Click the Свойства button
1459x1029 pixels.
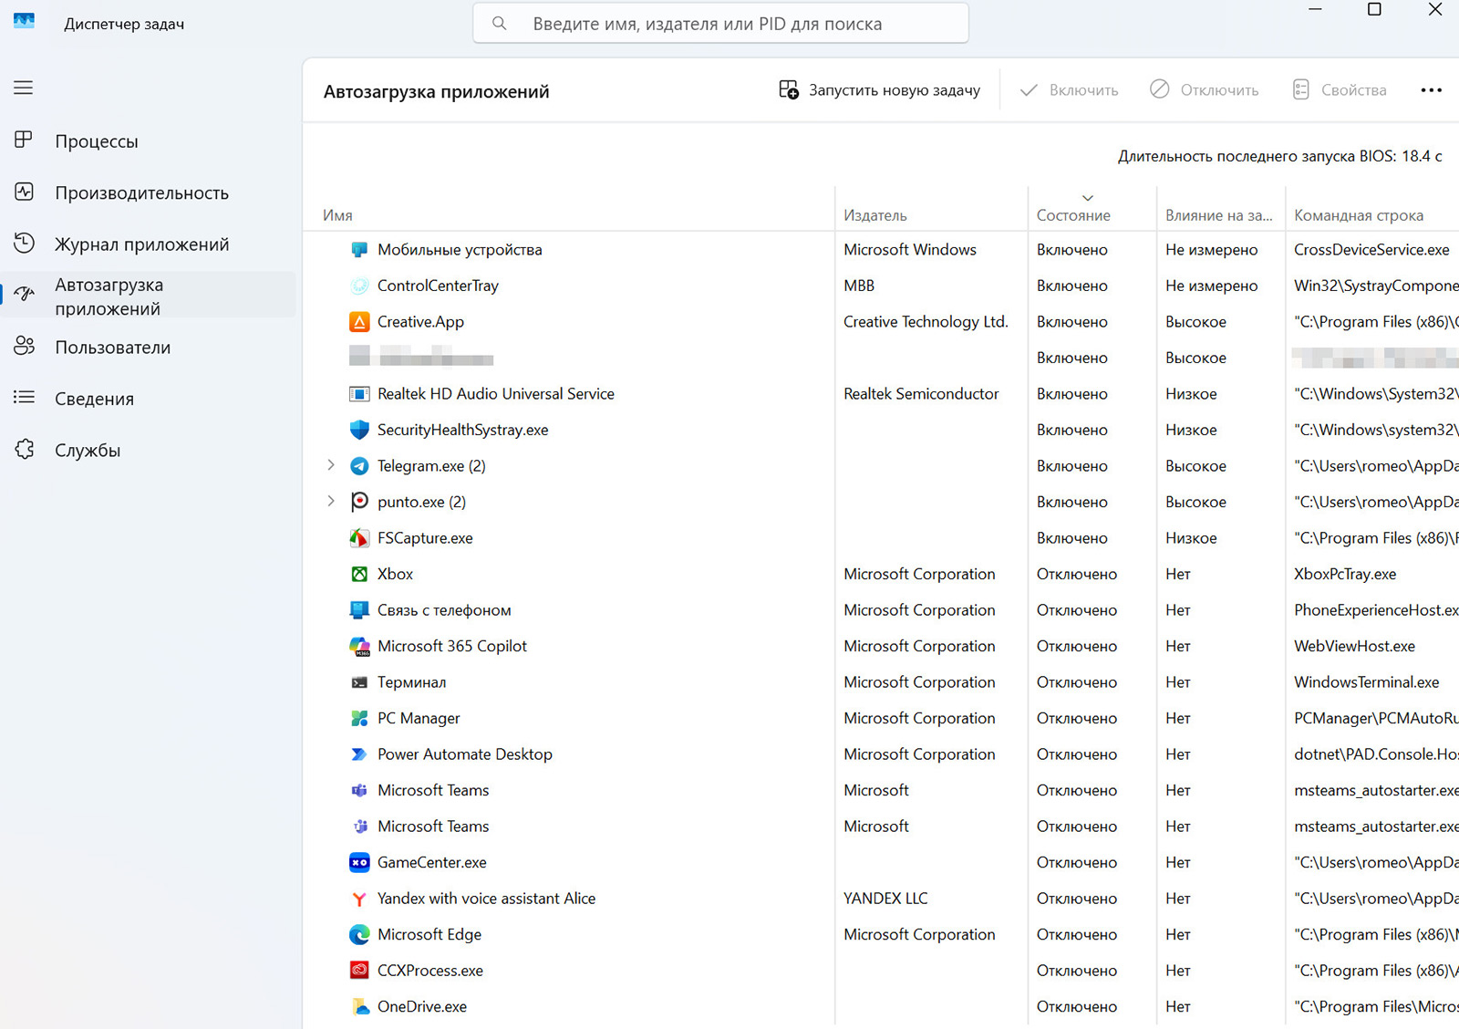(1339, 90)
